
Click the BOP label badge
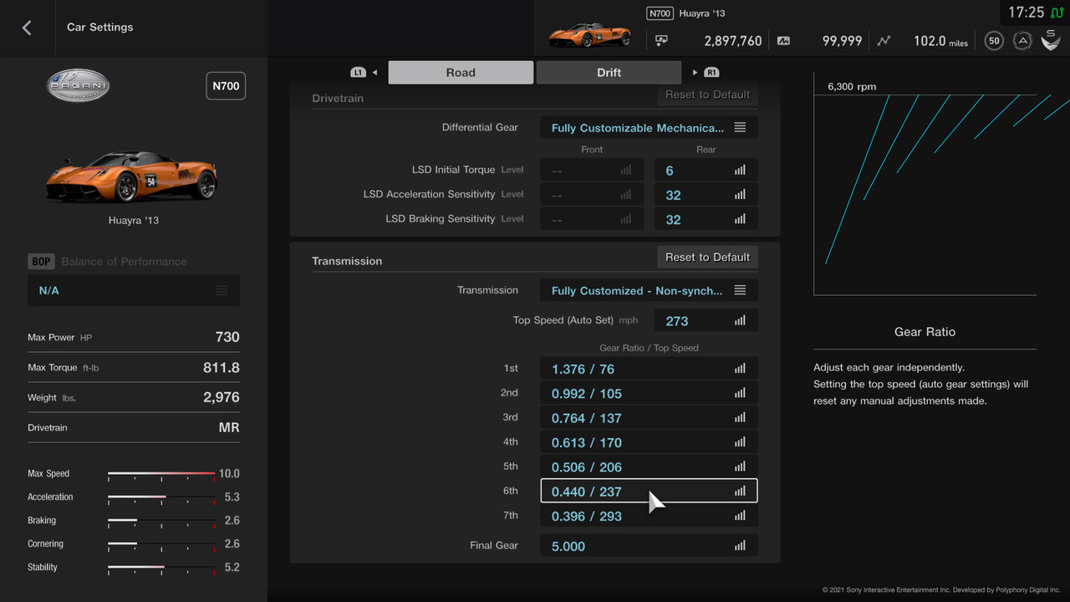pos(41,262)
